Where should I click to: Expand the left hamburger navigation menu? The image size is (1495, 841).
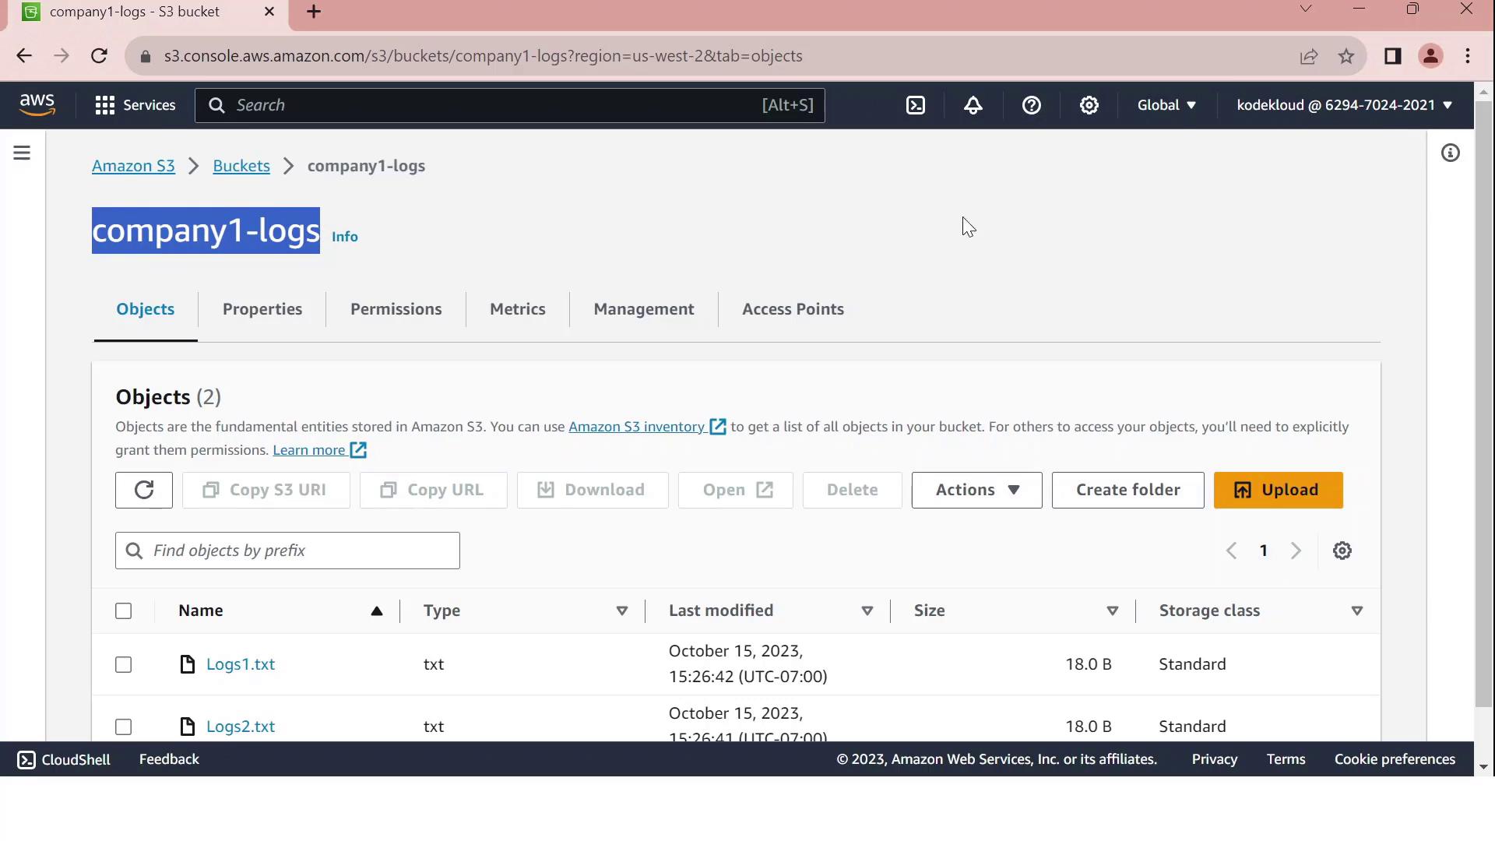coord(22,153)
